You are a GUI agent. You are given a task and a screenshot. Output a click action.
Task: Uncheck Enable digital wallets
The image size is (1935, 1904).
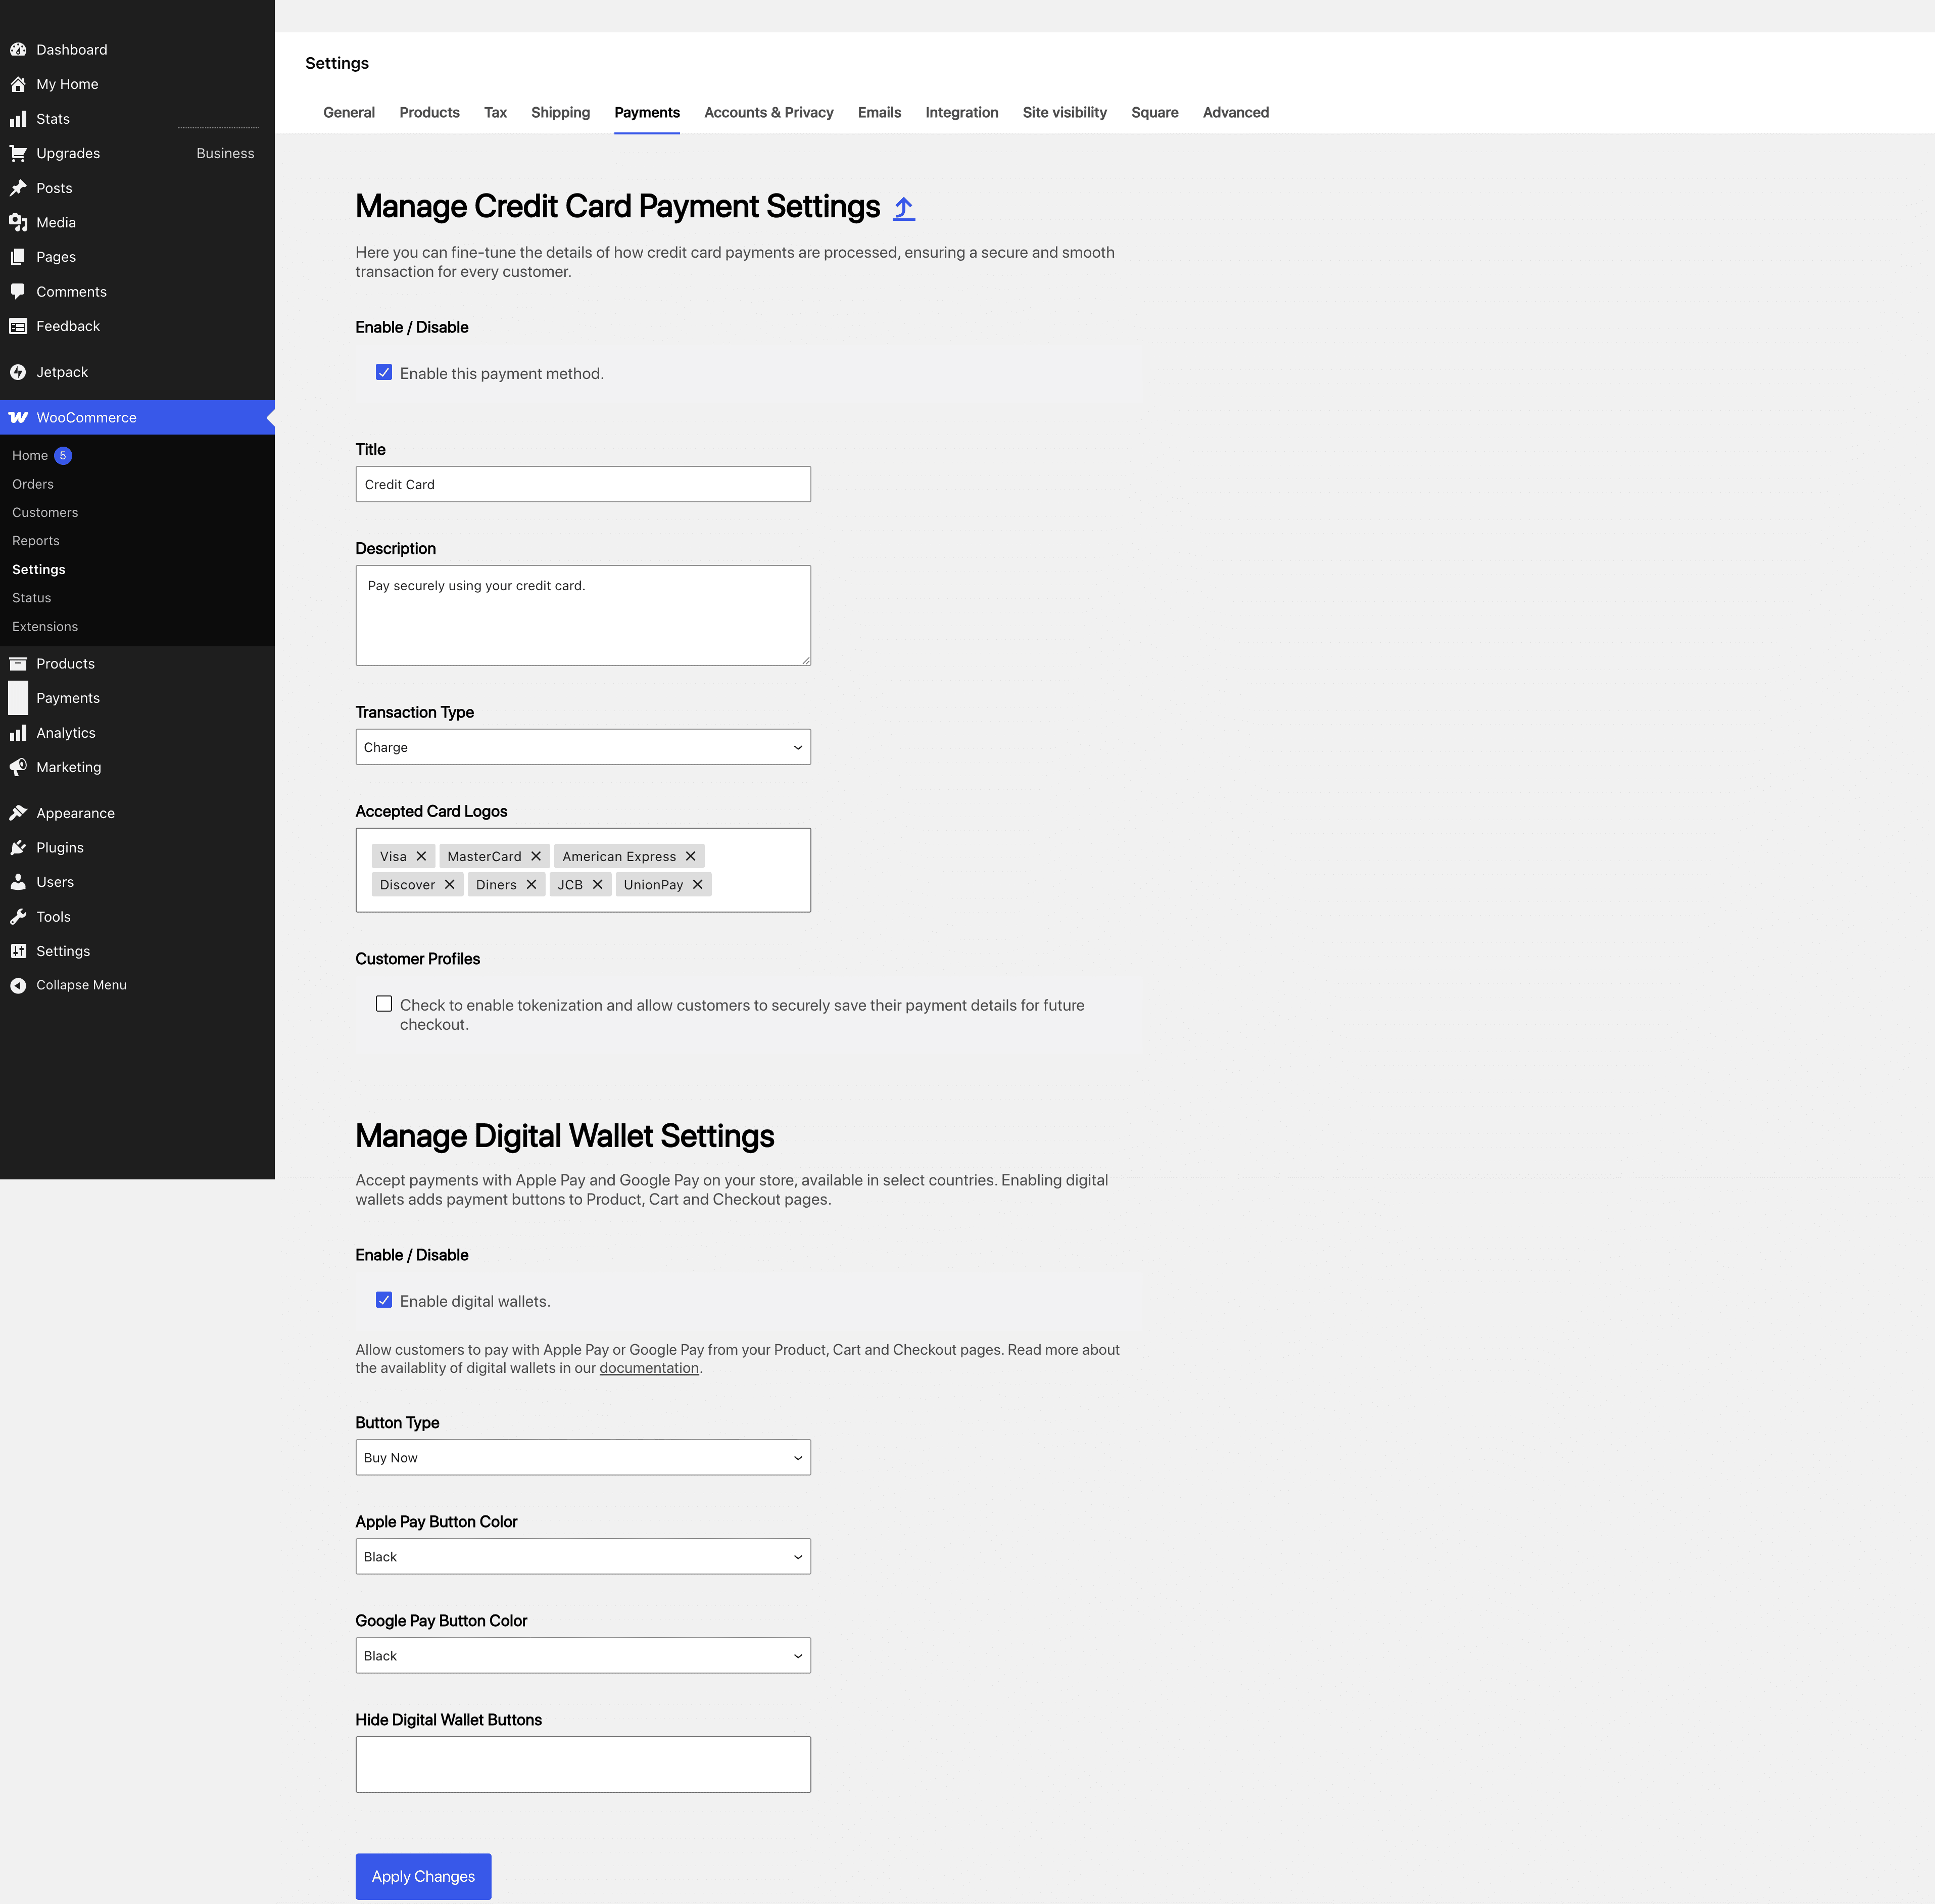point(384,1299)
